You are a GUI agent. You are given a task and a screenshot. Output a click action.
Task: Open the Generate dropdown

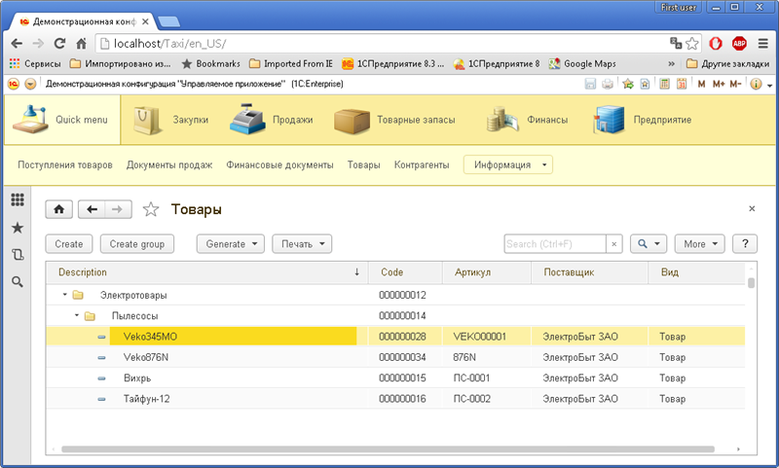(x=231, y=243)
